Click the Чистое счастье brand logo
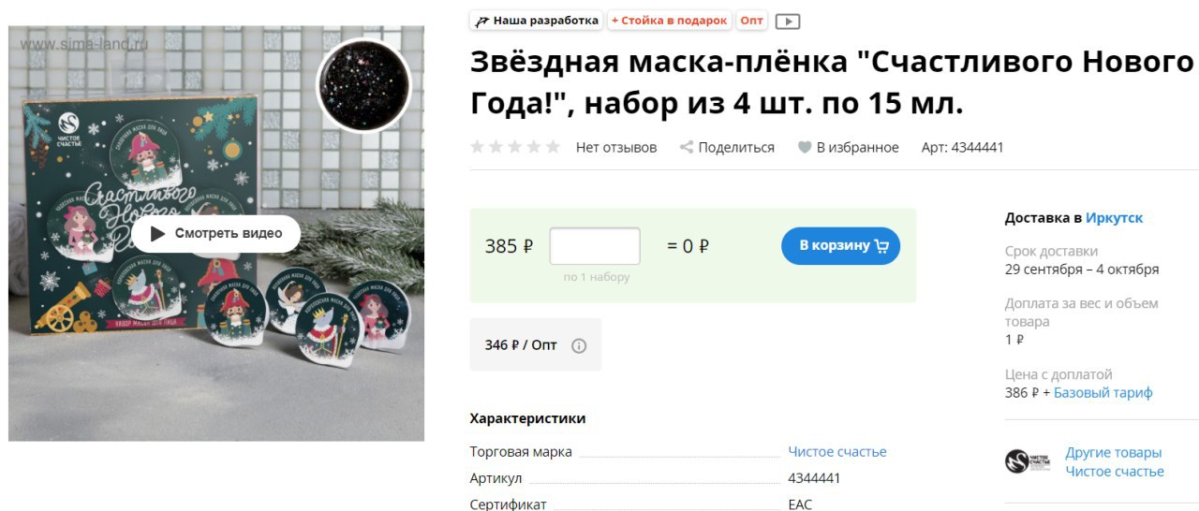 pos(1029,461)
